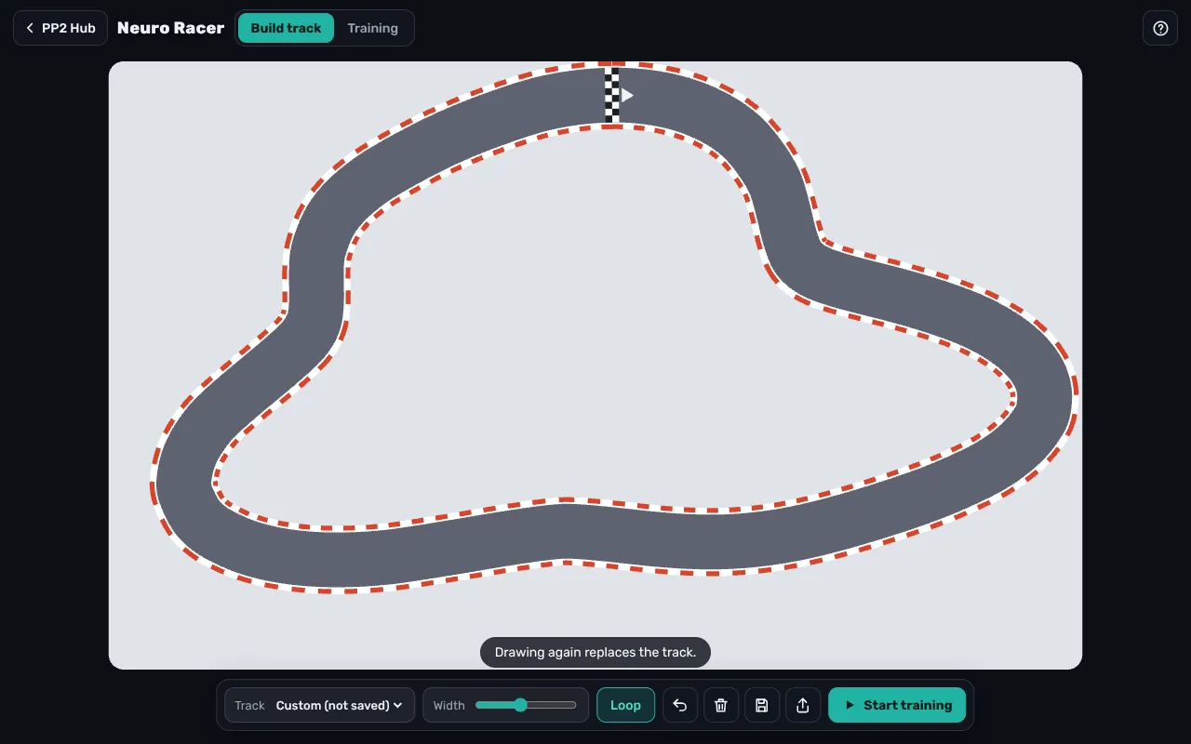This screenshot has width=1191, height=744.
Task: Save the track with the floppy disk icon
Action: (x=762, y=705)
